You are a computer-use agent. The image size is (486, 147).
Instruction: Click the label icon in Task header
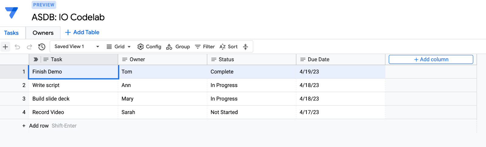(x=36, y=59)
